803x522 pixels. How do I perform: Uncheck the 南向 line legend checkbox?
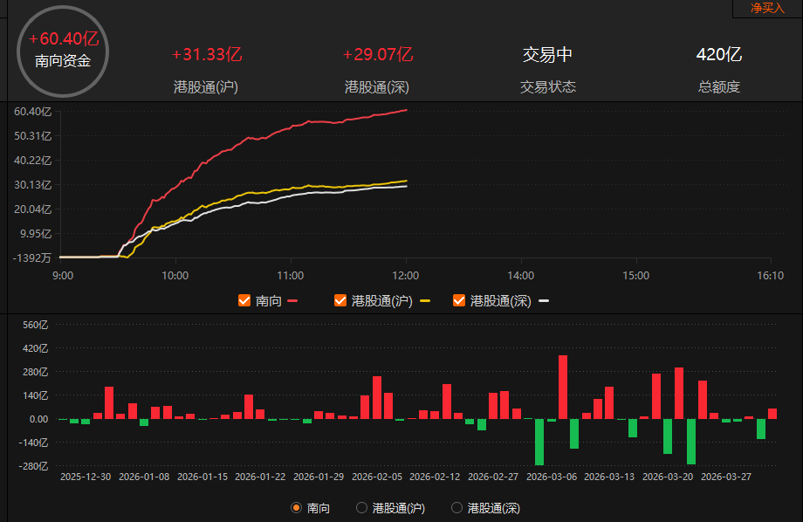pyautogui.click(x=244, y=301)
